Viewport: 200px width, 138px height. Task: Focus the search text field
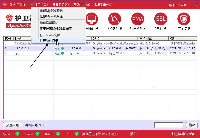point(168,125)
